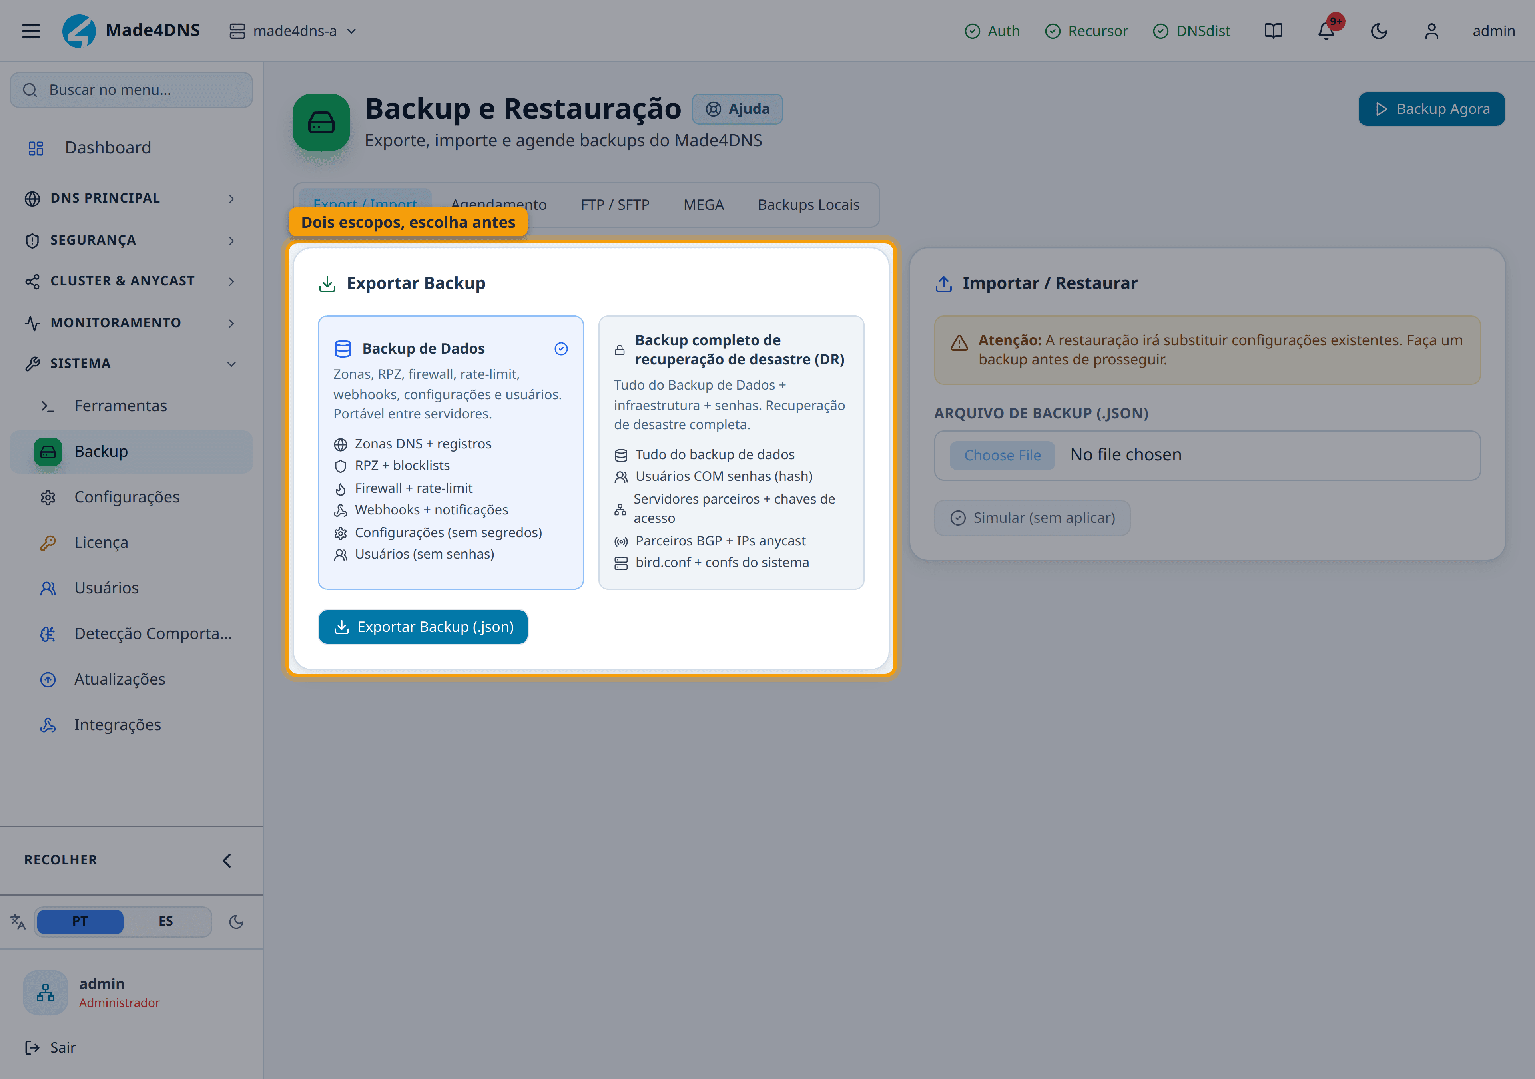Open the documentation book icon

point(1273,31)
